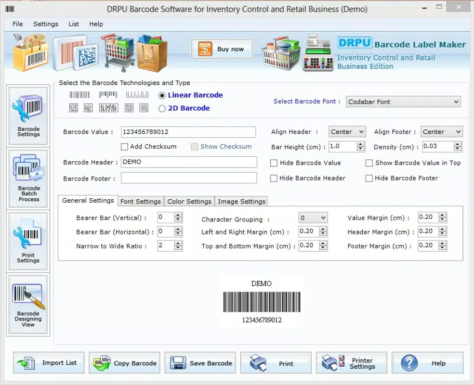Click the app barcode icon in title bar
The width and height of the screenshot is (474, 385).
tap(10, 9)
